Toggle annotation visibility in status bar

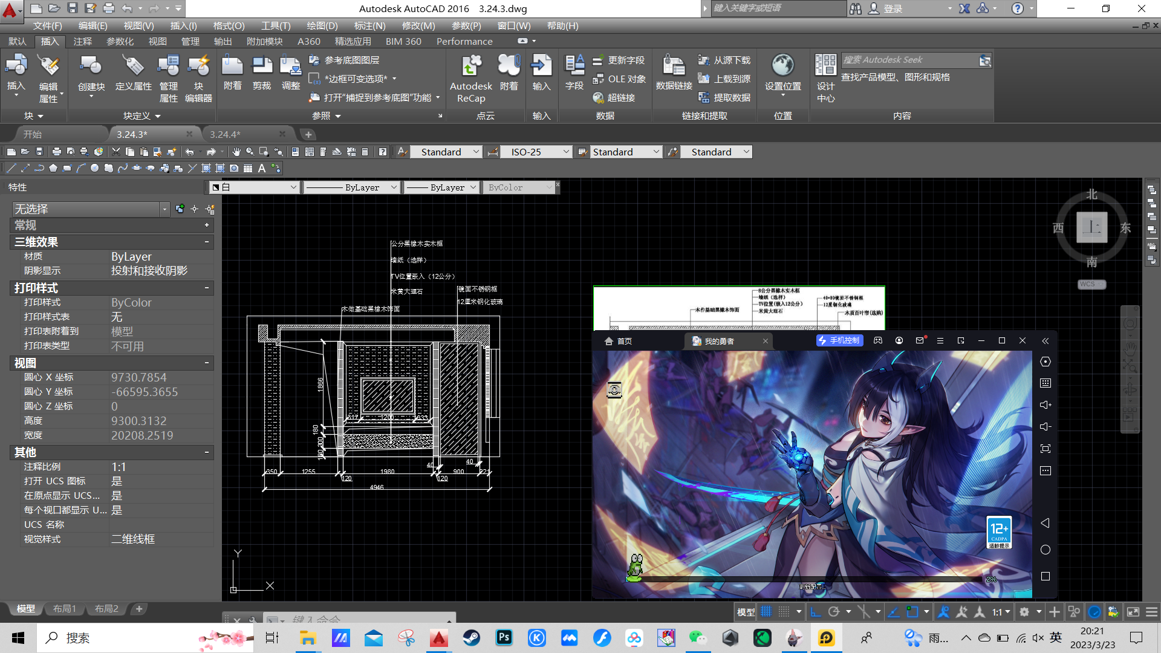point(943,612)
